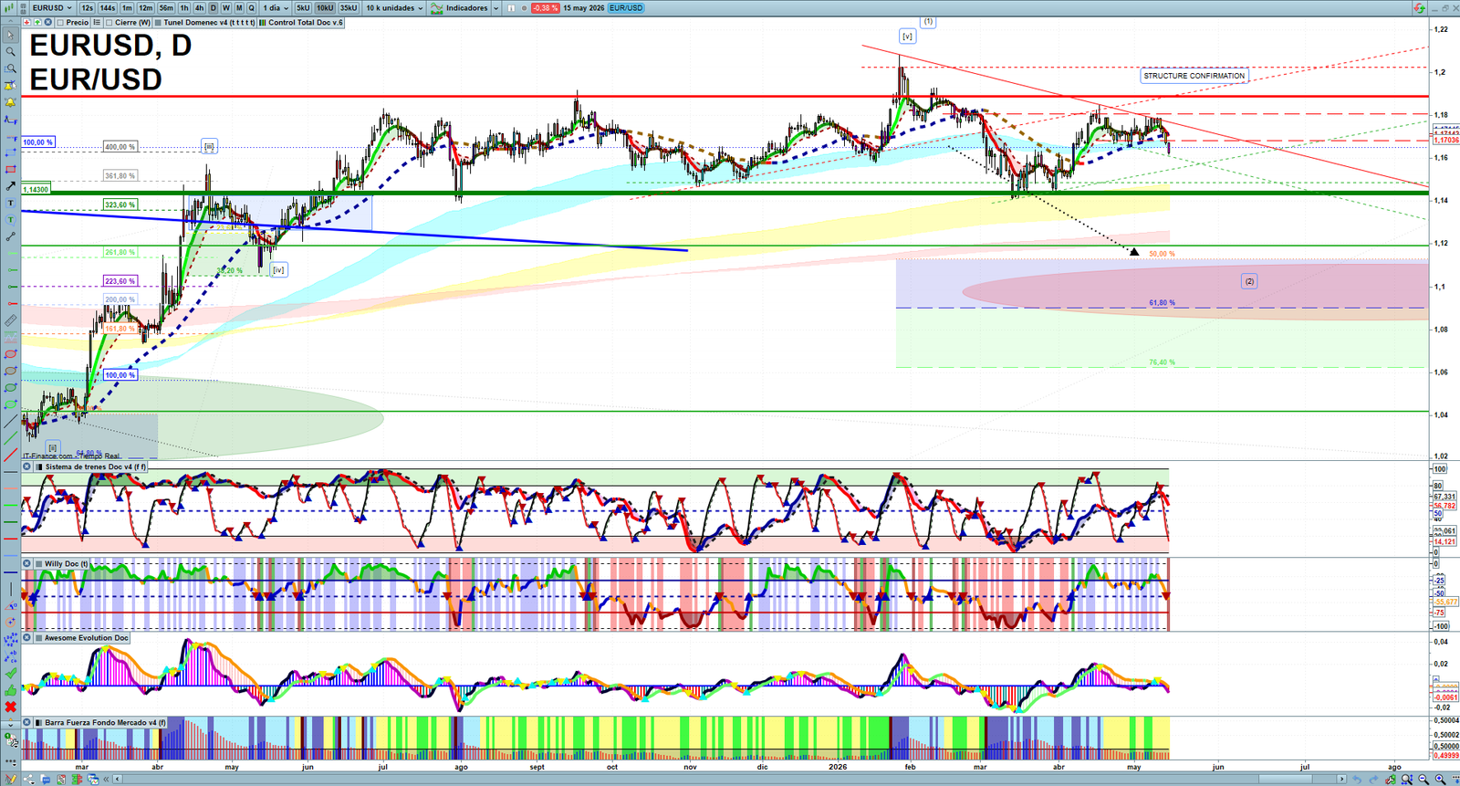
Task: Close the Sistema de trenes Doc v4 panel
Action: (26, 466)
